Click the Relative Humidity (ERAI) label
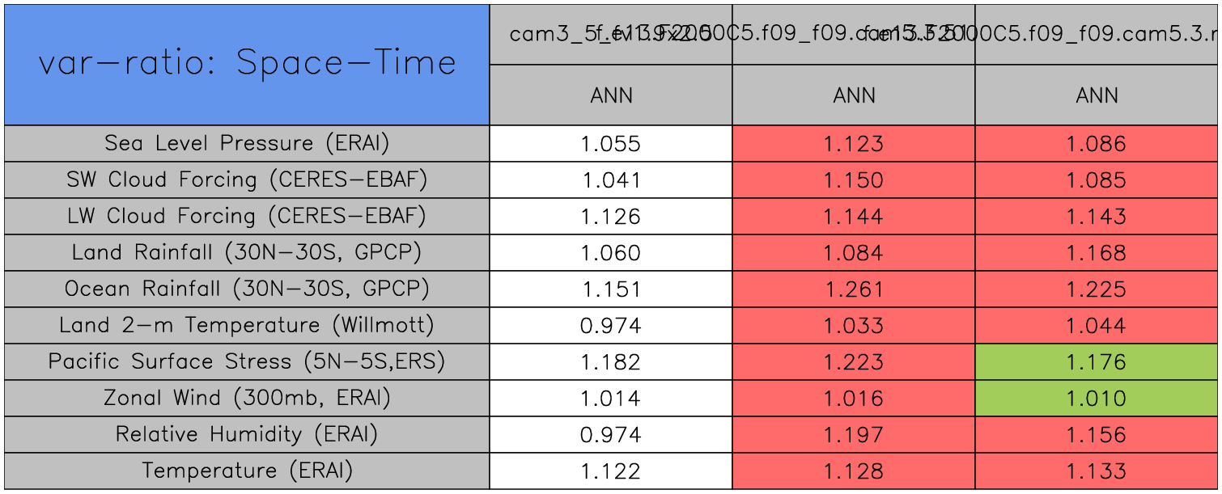This screenshot has height=494, width=1222. (247, 435)
